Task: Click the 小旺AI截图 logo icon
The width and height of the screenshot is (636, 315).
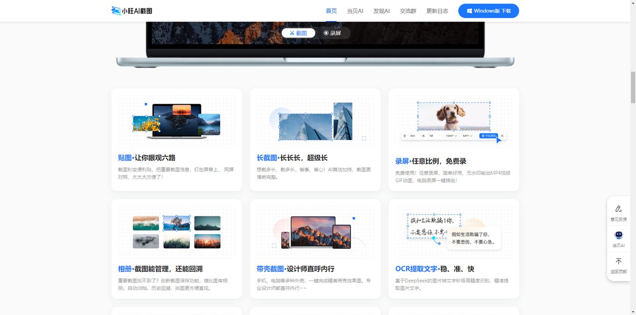Action: click(116, 11)
